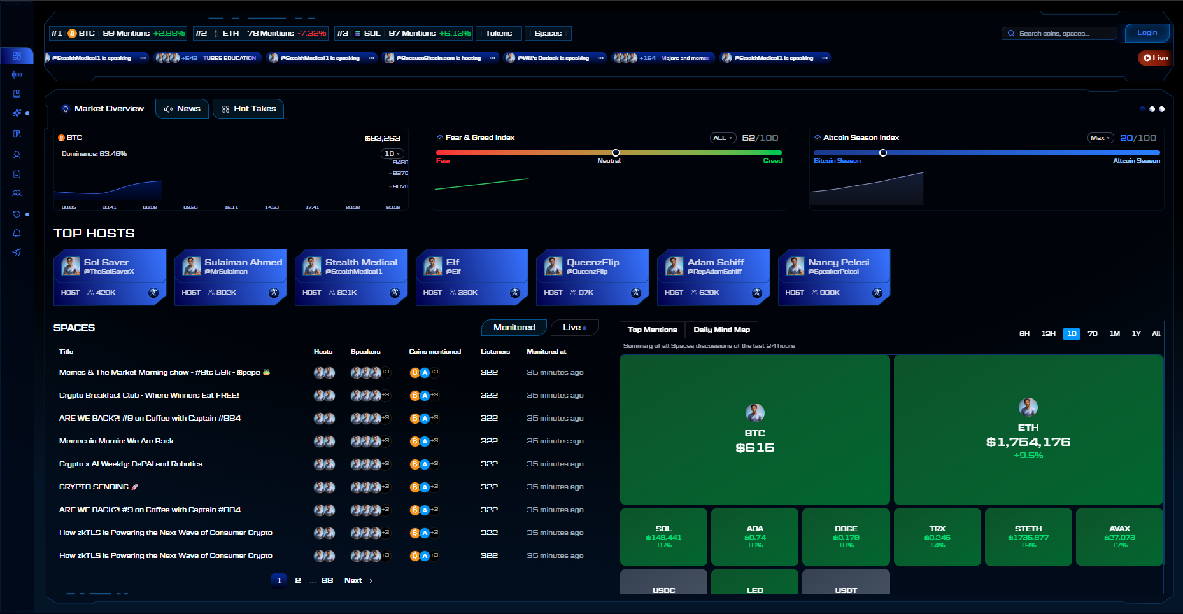The height and width of the screenshot is (614, 1183).
Task: Select the All time range
Action: pos(1156,334)
